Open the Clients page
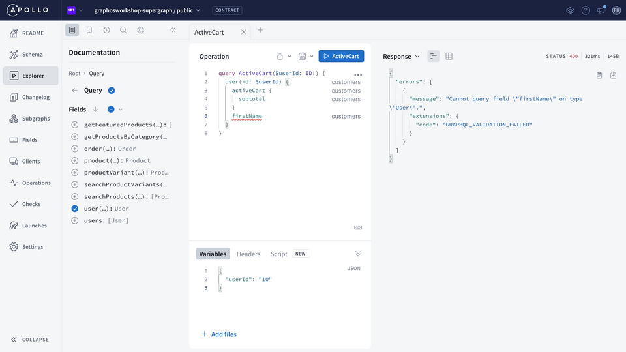 [31, 161]
